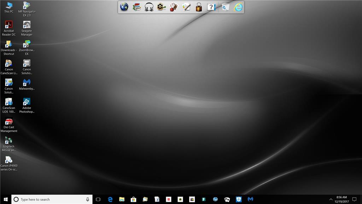Open the film reel icon in dock
The width and height of the screenshot is (362, 204).
(161, 7)
